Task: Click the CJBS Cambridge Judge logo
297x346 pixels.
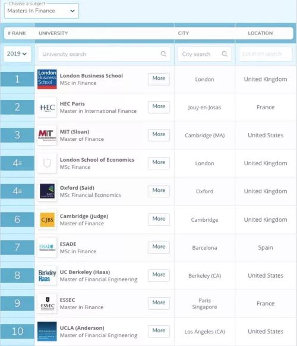Action: (x=47, y=219)
